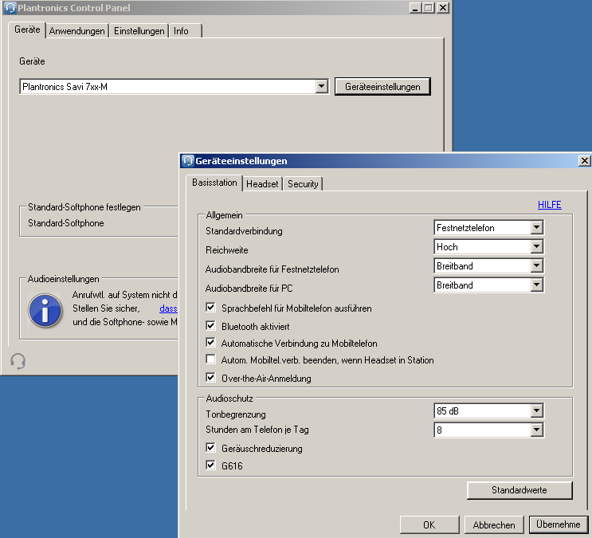
Task: Select the Geräte tab in Control Panel
Action: [x=27, y=29]
